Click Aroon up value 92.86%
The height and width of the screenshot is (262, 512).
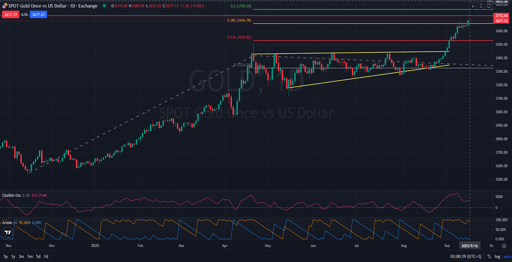(x=25, y=223)
